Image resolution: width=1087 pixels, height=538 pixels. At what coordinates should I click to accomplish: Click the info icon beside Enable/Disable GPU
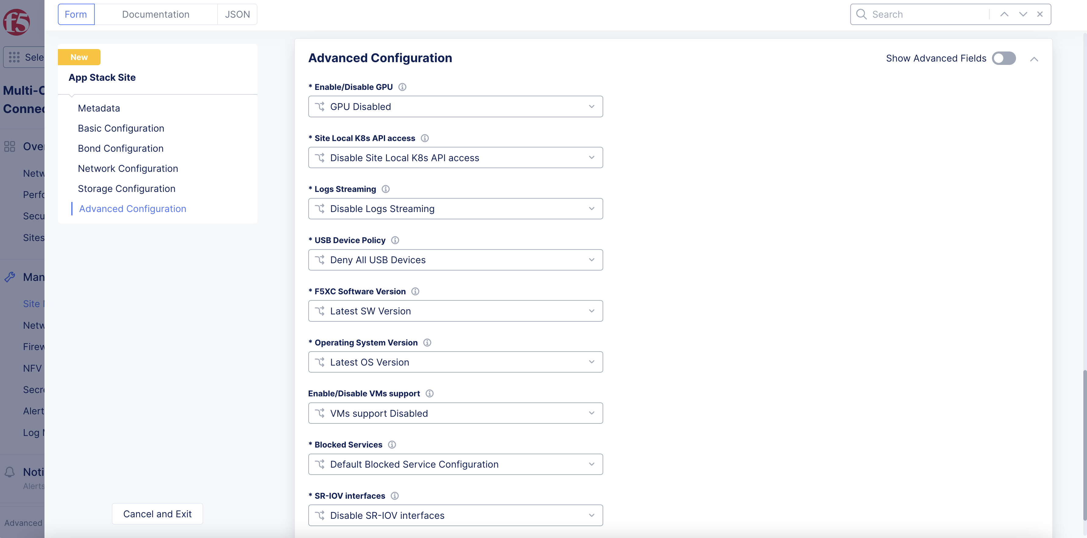point(402,87)
